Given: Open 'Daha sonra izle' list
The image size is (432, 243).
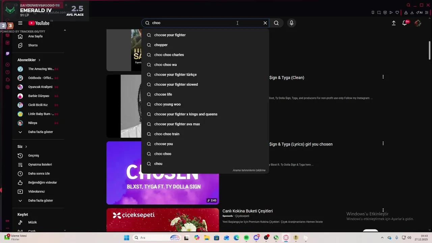Looking at the screenshot, I should [38, 173].
